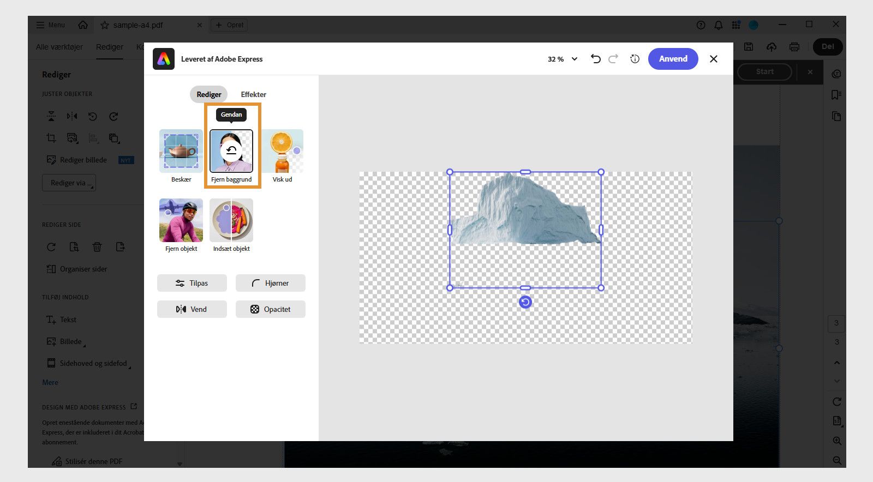Viewport: 873px width, 482px height.
Task: Switch to the Rediger tab in dialog
Action: pos(208,94)
